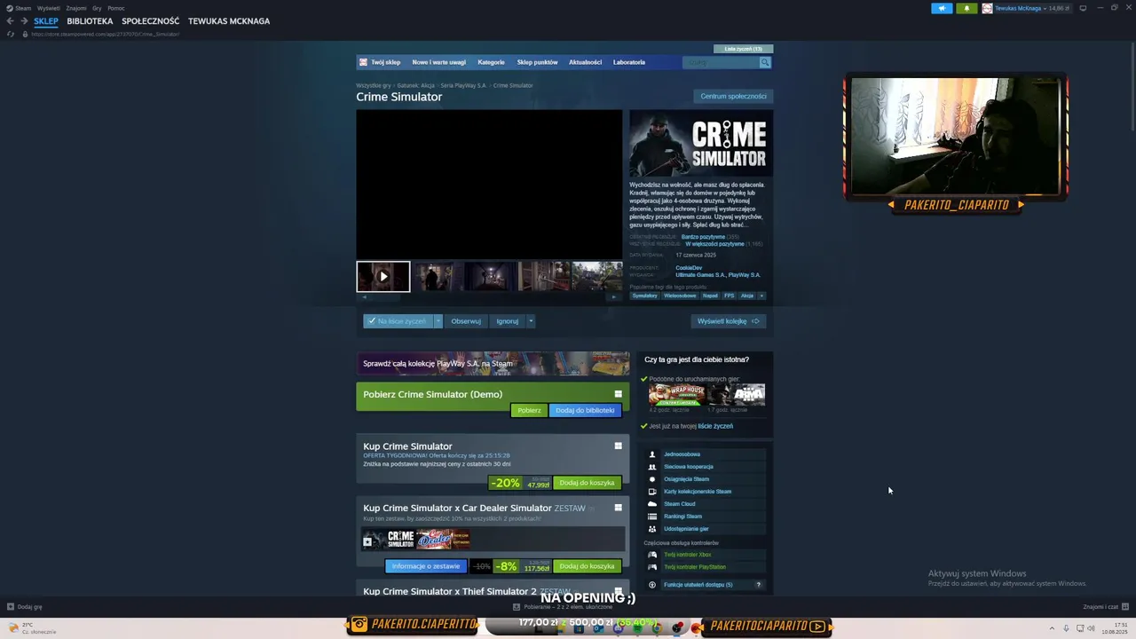
Task: Open the Gry menu
Action: (x=97, y=8)
